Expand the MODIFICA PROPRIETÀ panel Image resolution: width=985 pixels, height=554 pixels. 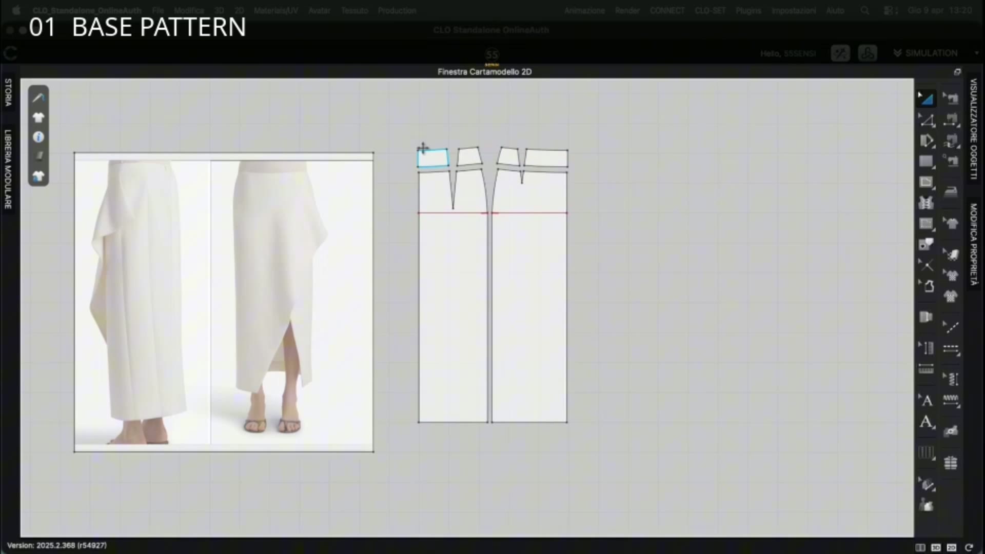(973, 245)
